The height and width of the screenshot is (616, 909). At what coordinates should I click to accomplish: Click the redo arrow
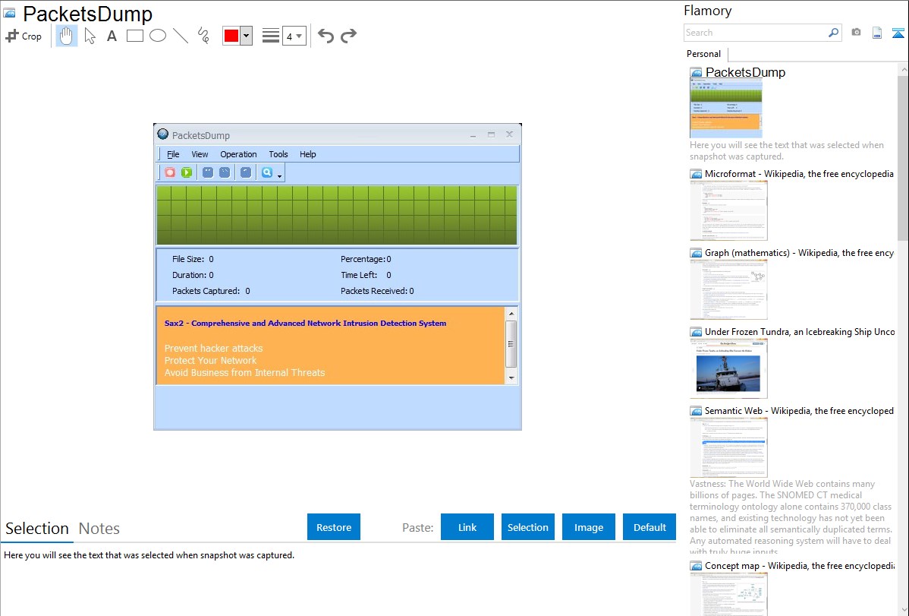coord(348,36)
